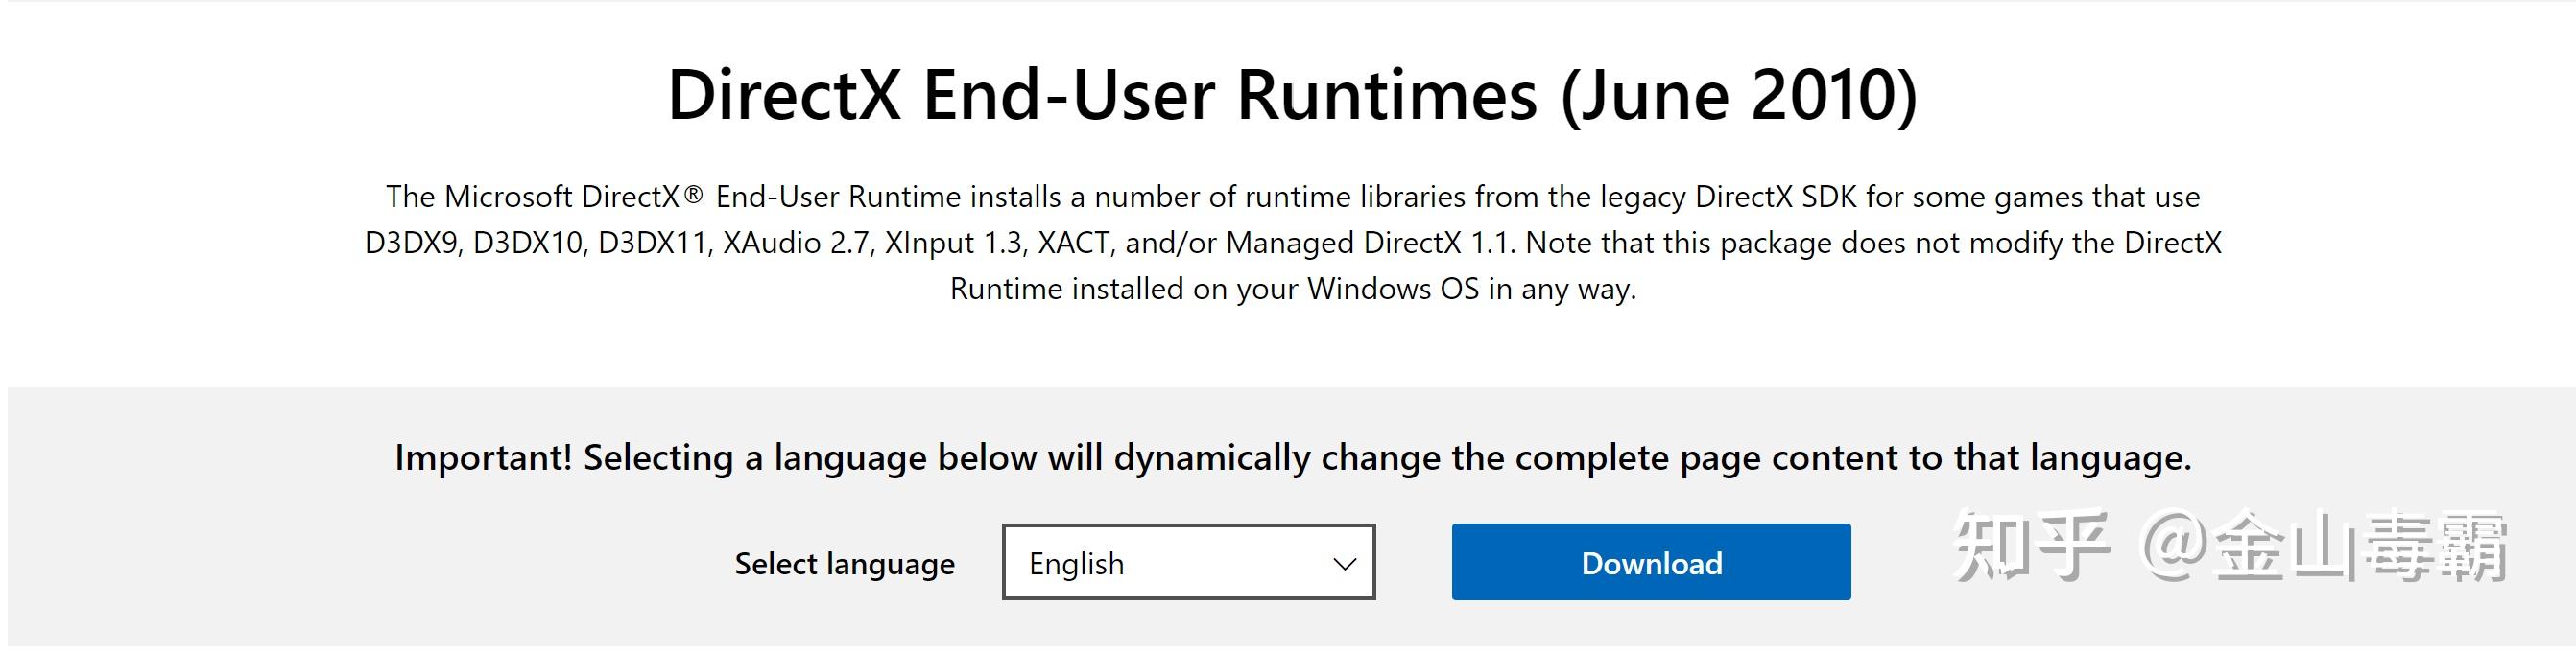Click the 知乎 watermark logo
The height and width of the screenshot is (652, 2576).
2030,546
